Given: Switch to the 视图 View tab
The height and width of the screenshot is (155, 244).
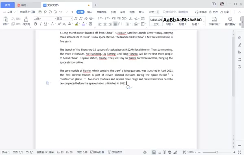Looking at the screenshot, I should 132,12.
